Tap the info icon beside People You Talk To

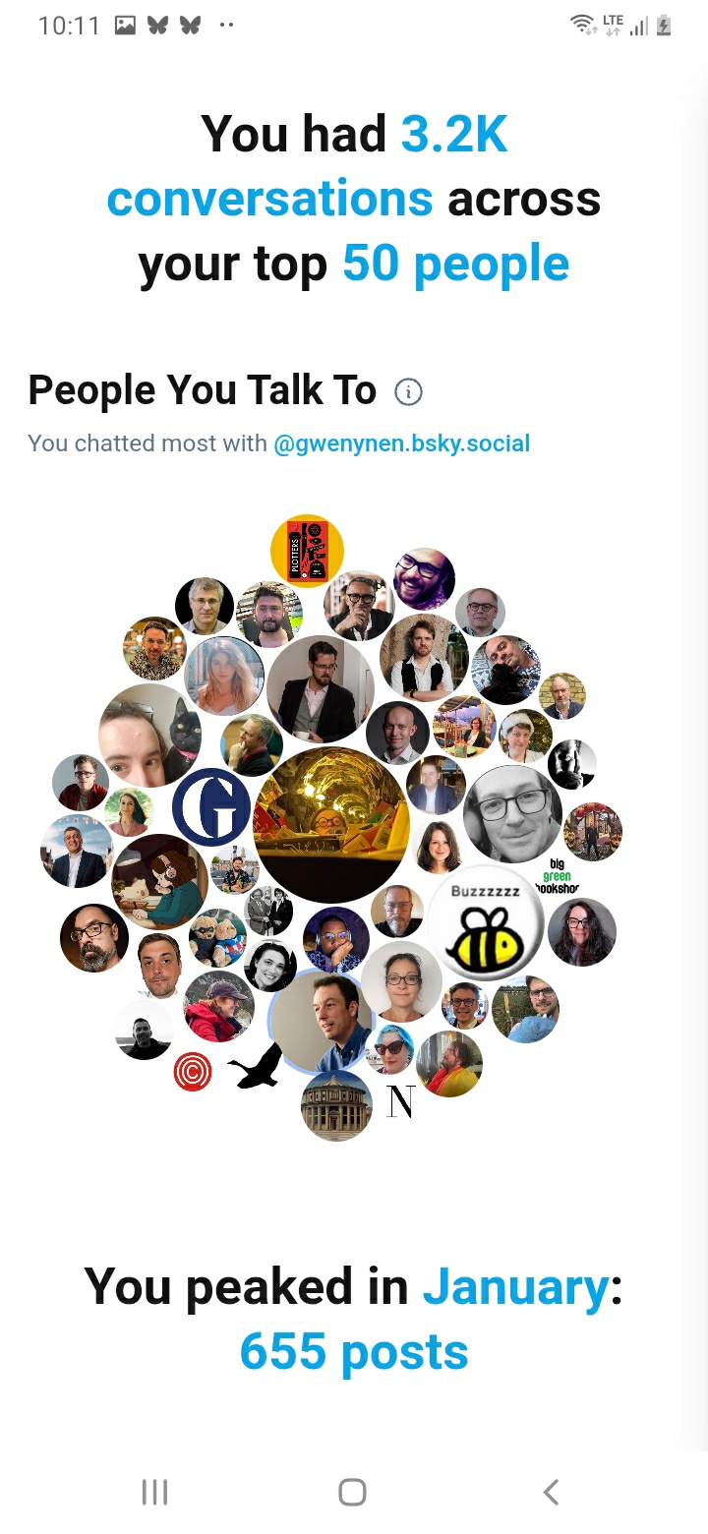[408, 392]
